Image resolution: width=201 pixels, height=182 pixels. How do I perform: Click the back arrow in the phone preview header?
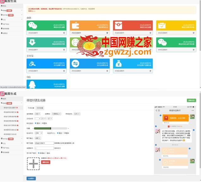tap(156, 110)
